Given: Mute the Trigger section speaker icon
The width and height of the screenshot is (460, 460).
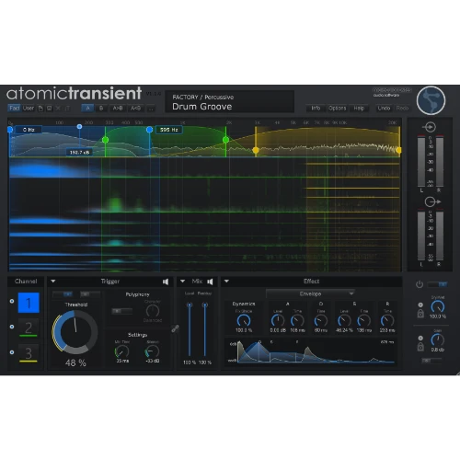Looking at the screenshot, I should coord(166,282).
